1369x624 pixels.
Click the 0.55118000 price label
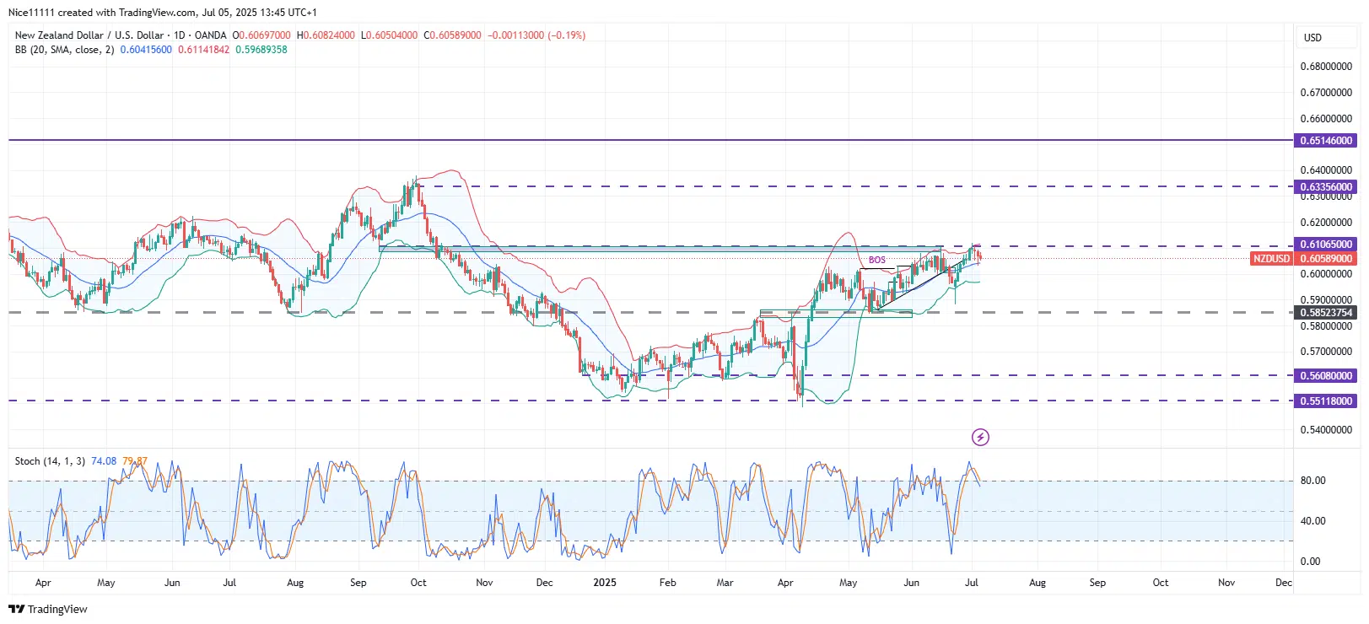click(x=1326, y=401)
